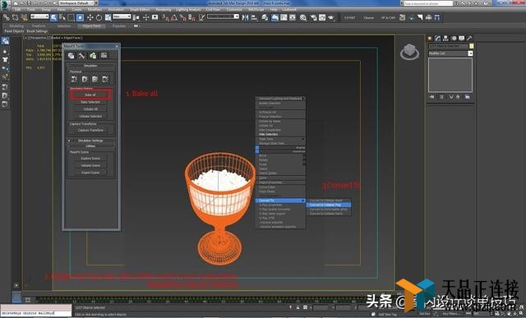
Task: Click the object color swatch
Action: pyautogui.click(x=471, y=46)
